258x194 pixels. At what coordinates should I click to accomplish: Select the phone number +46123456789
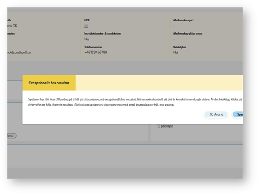coord(96,52)
